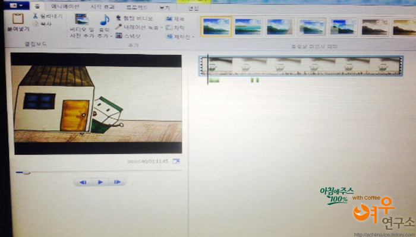This screenshot has height=237, width=416.
Task: Click the 음악 추가 music note icon
Action: [105, 20]
